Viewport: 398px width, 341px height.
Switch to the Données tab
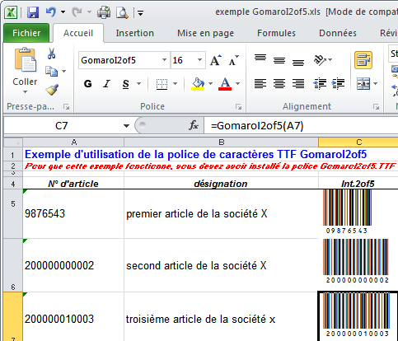[338, 33]
